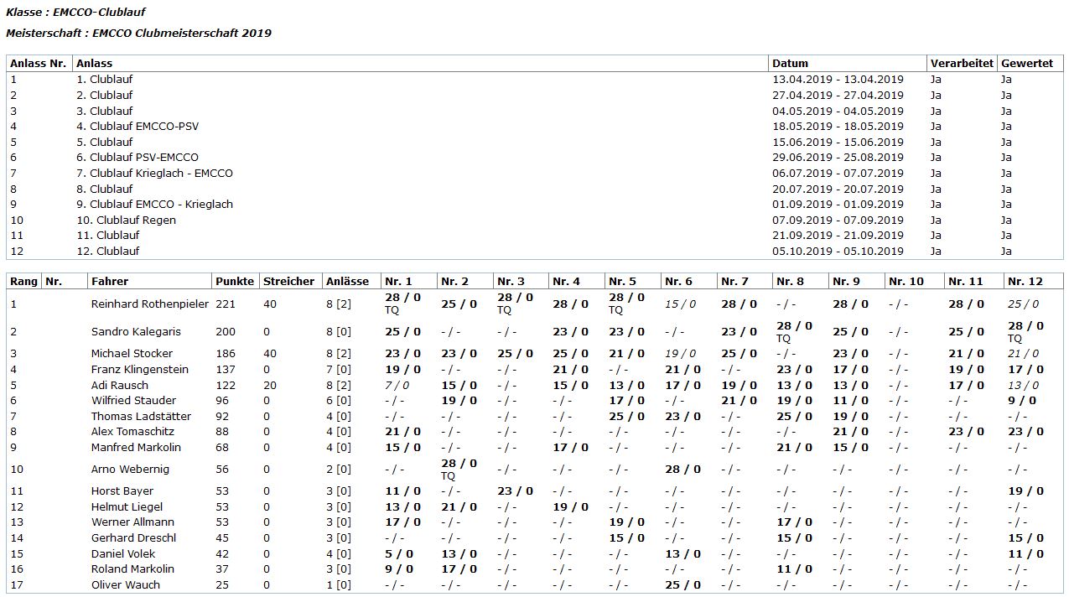The image size is (1069, 597).
Task: Select driver Adi Rausch
Action: [x=120, y=386]
